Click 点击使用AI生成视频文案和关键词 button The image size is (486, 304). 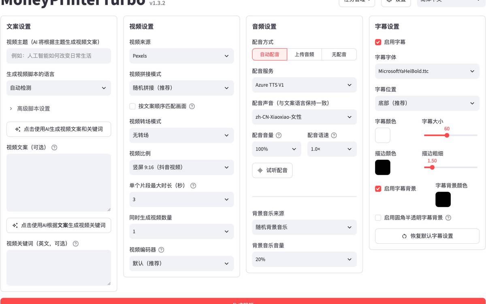click(x=59, y=129)
